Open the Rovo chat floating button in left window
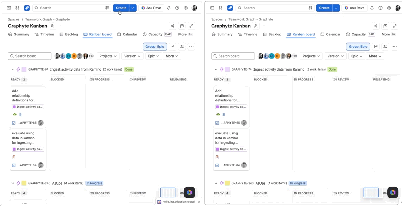 pos(189,192)
